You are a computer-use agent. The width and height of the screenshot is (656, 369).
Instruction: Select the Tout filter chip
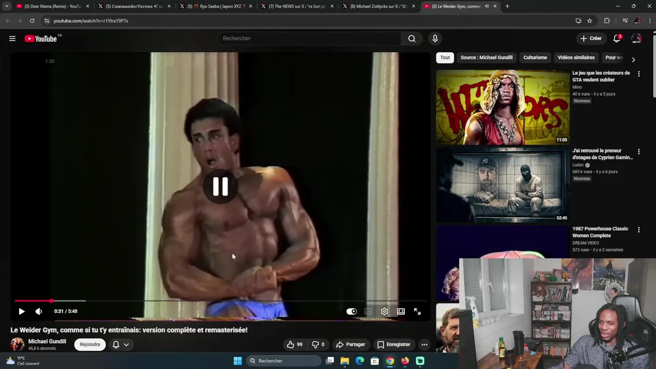[445, 57]
